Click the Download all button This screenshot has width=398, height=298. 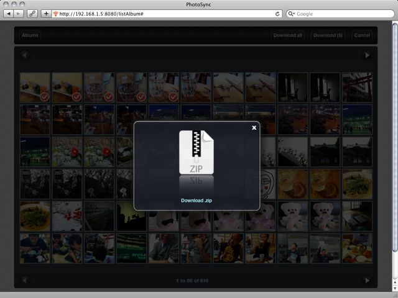point(287,35)
